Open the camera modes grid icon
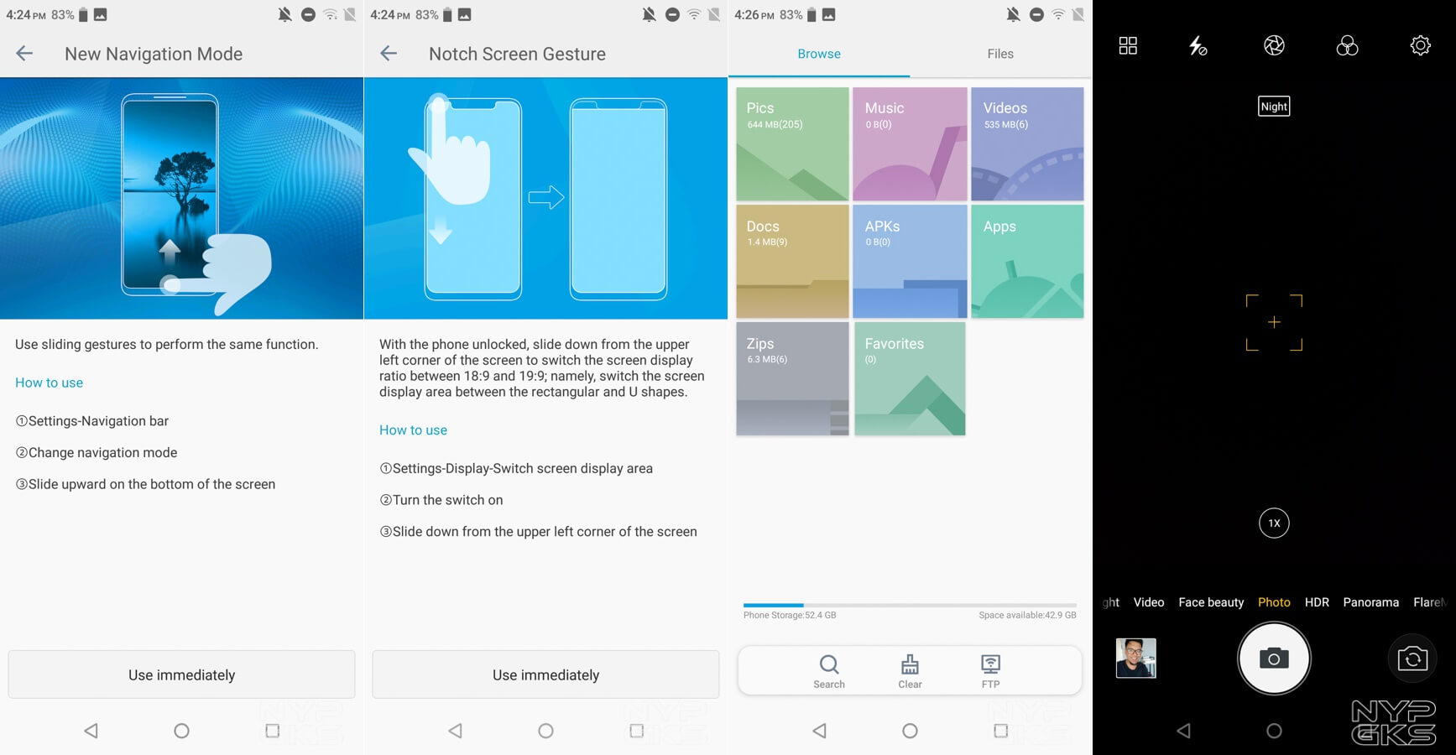This screenshot has width=1456, height=755. (x=1128, y=45)
